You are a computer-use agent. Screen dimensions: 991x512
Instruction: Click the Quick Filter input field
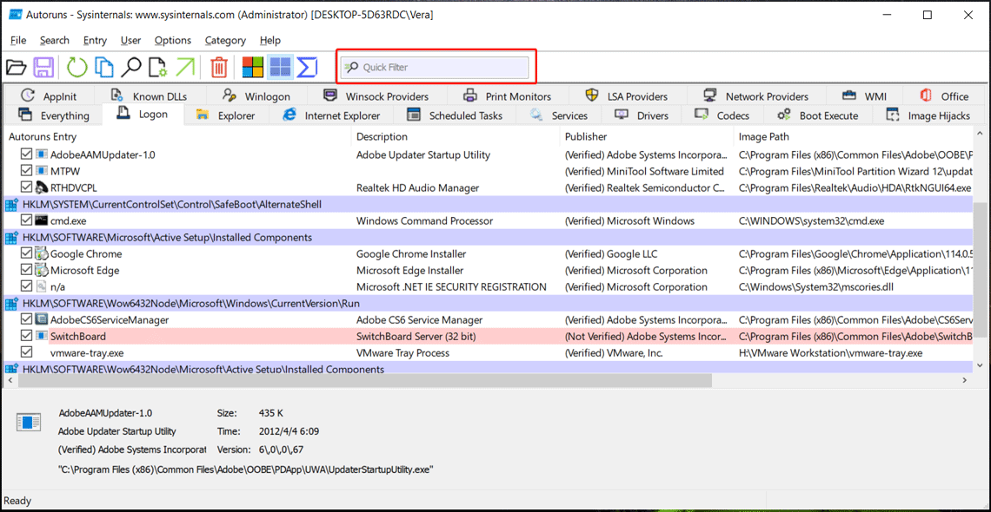435,68
